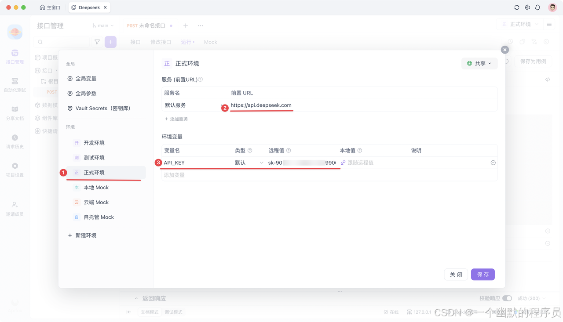
Task: Open 项目设置 in the left sidebar
Action: [15, 170]
